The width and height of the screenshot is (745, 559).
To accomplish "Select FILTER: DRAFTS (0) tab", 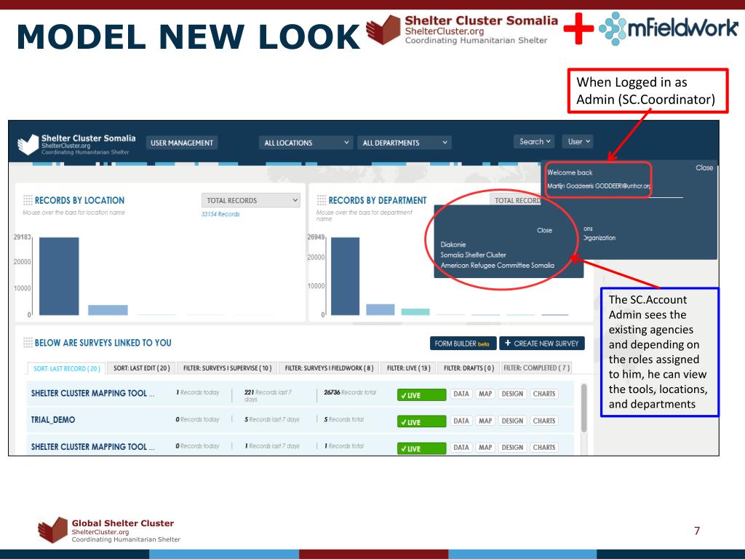I will [x=469, y=368].
